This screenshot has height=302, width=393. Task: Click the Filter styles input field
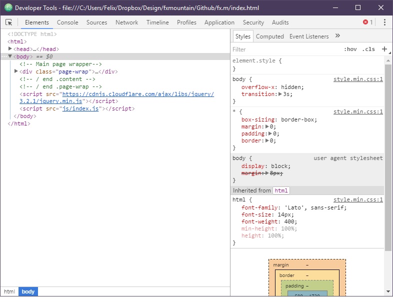[285, 49]
